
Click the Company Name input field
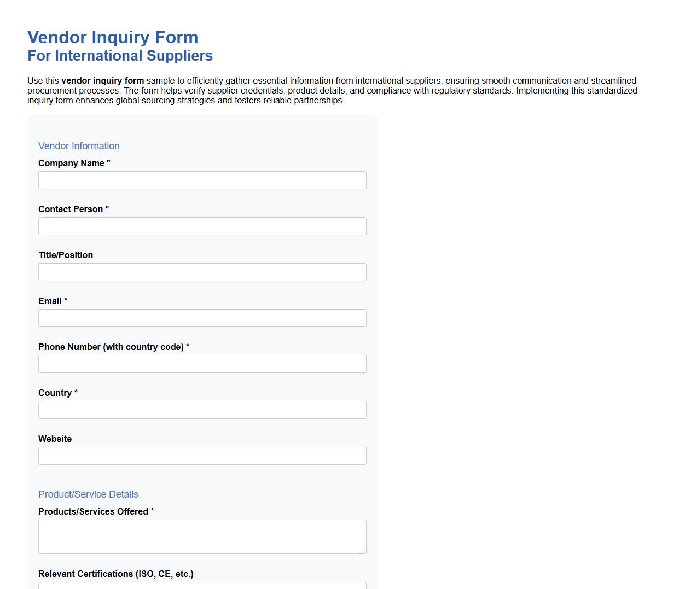point(202,180)
